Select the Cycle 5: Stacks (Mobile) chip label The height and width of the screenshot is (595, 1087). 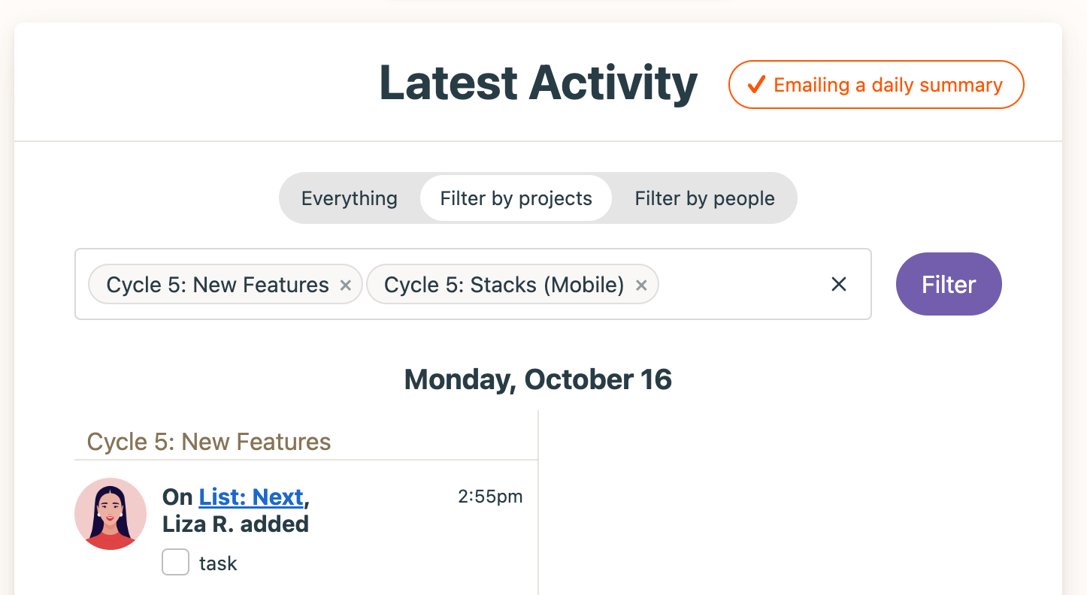click(504, 285)
